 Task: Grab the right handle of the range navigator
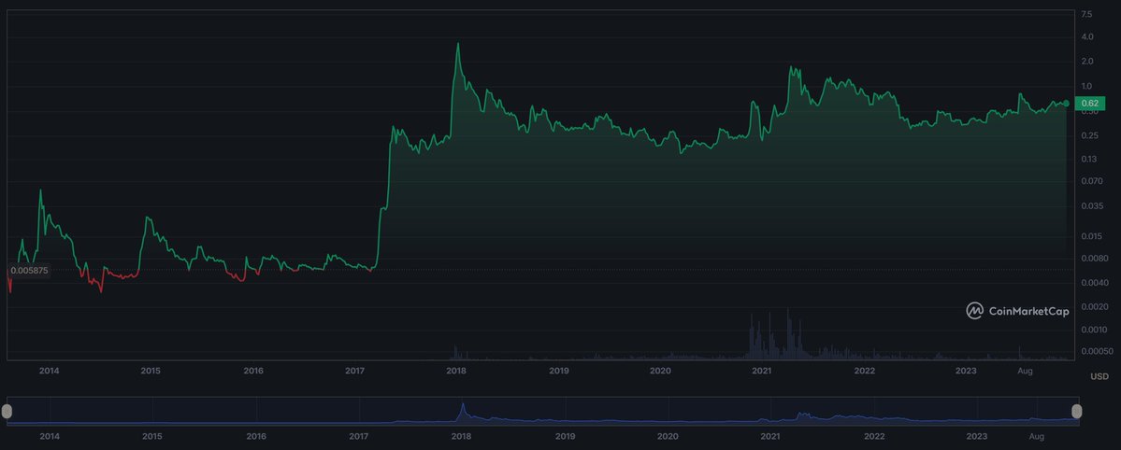pyautogui.click(x=1076, y=412)
